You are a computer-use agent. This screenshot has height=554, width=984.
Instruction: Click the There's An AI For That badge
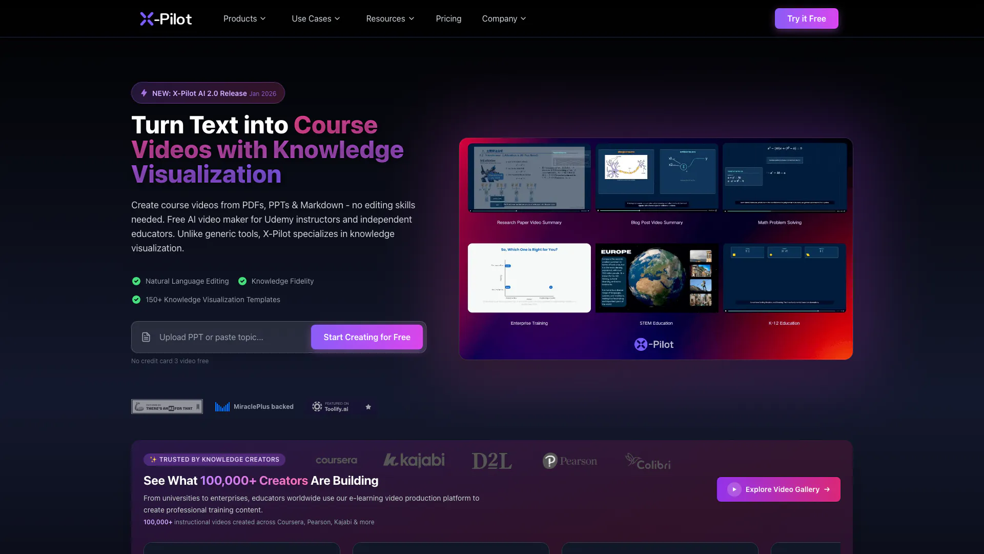(167, 407)
